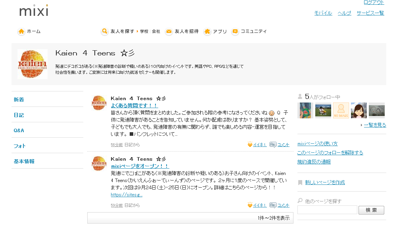Select the 学校 sub-link
This screenshot has width=395, height=228.
tap(144, 31)
